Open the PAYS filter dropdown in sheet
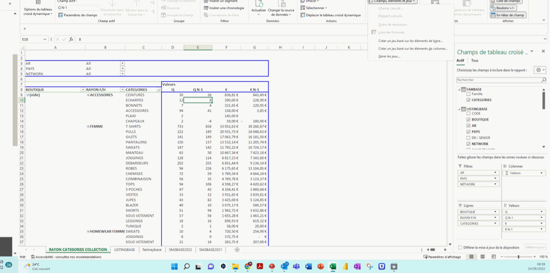The image size is (550, 273). pyautogui.click(x=122, y=69)
